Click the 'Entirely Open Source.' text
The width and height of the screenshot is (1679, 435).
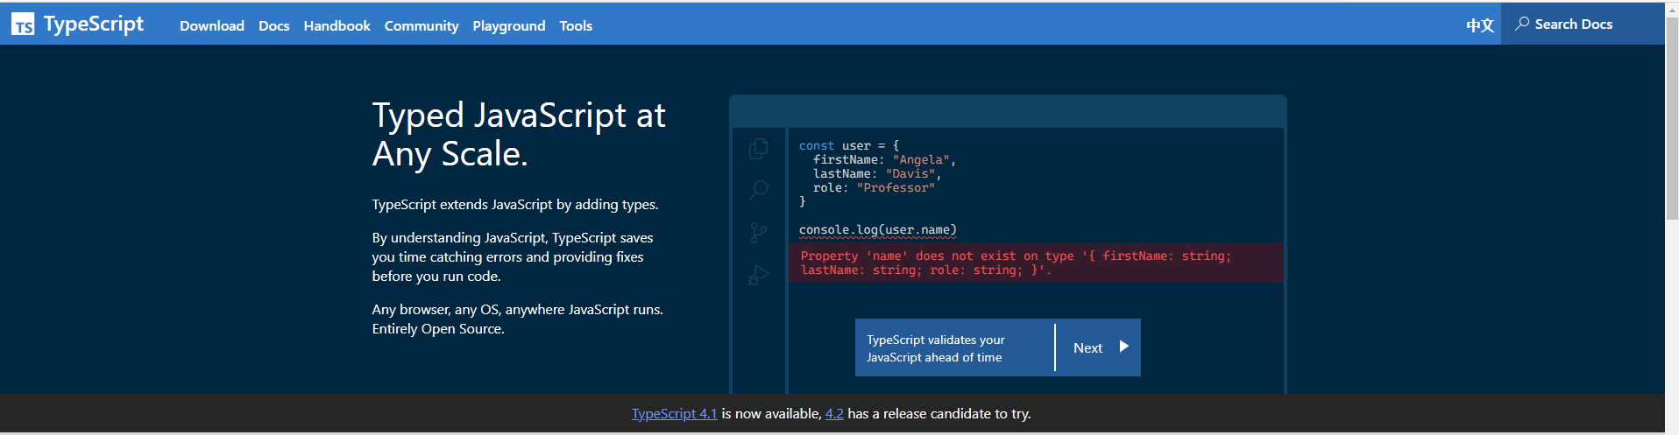[x=438, y=329]
